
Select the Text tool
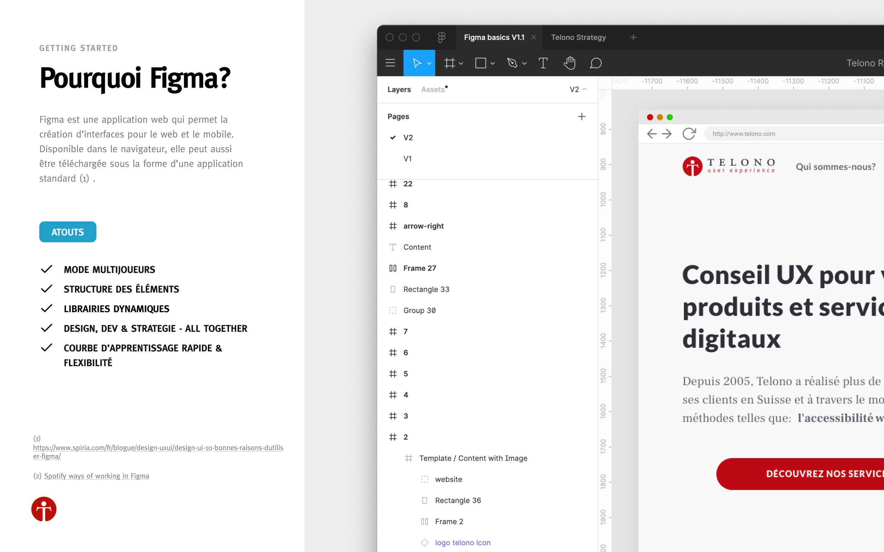[x=543, y=63]
